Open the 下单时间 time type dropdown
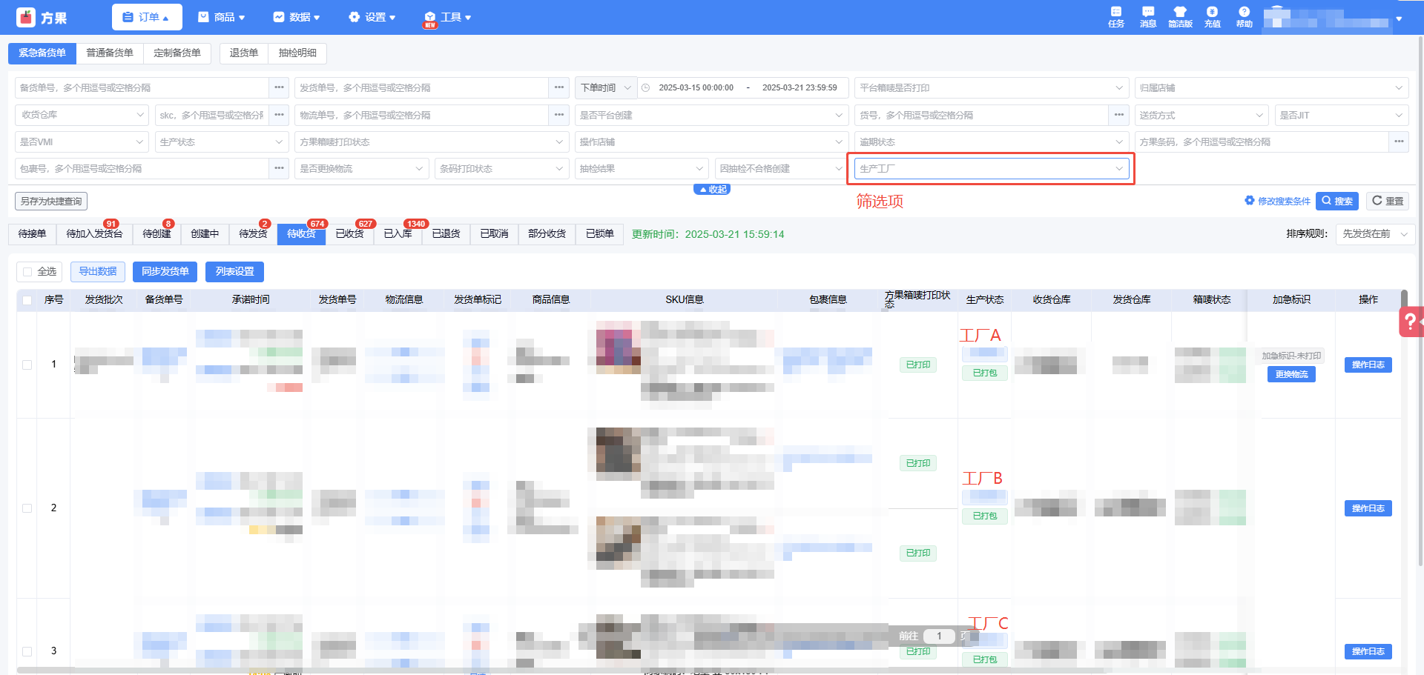Viewport: 1424px width, 675px height. pyautogui.click(x=606, y=87)
